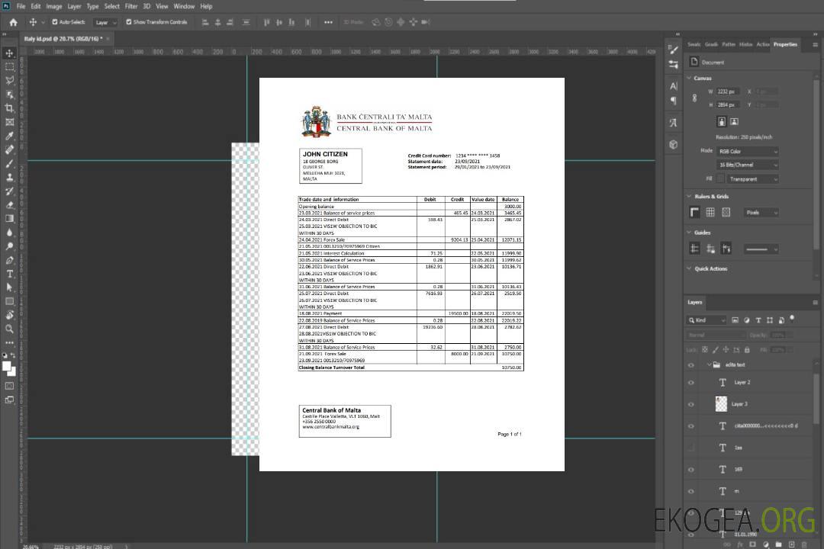This screenshot has width=824, height=549.
Task: Select the Eyedropper tool
Action: (x=9, y=136)
